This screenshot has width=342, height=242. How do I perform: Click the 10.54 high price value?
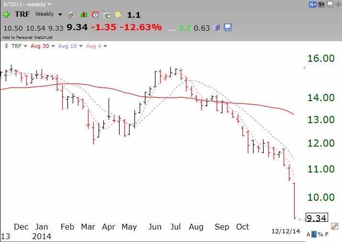35,28
